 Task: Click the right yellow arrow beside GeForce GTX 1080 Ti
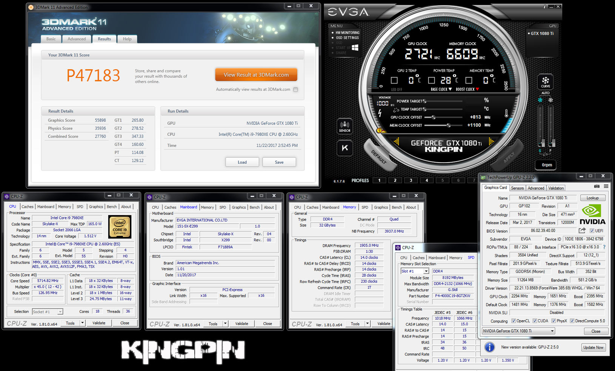click(491, 142)
